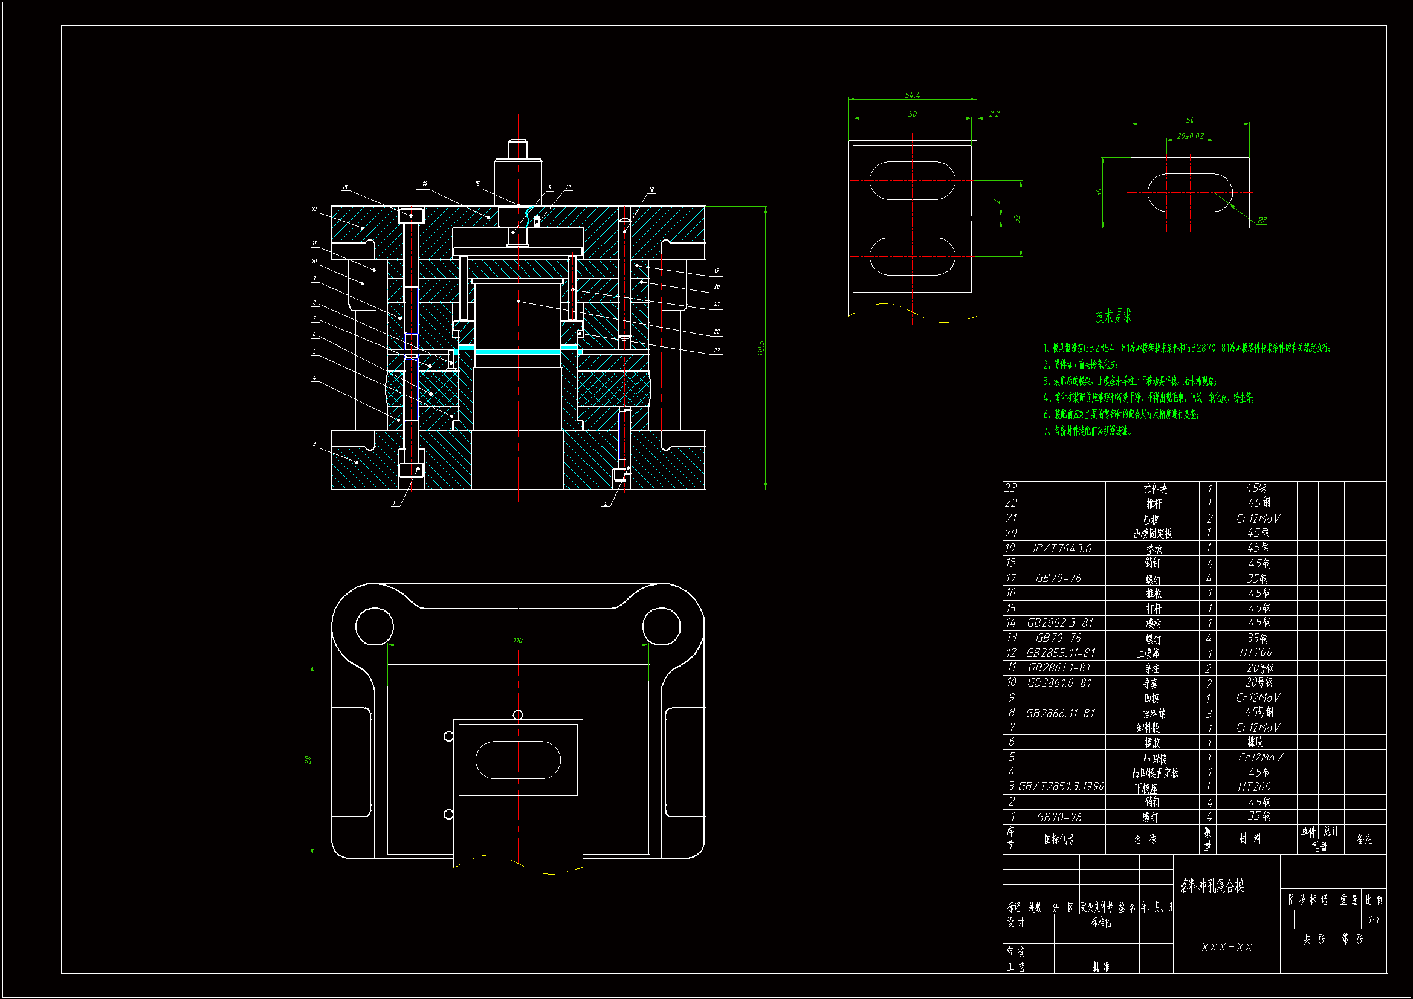1413x999 pixels.
Task: Click the 落料冲孔复合模 drawing title text
Action: coord(1211,885)
